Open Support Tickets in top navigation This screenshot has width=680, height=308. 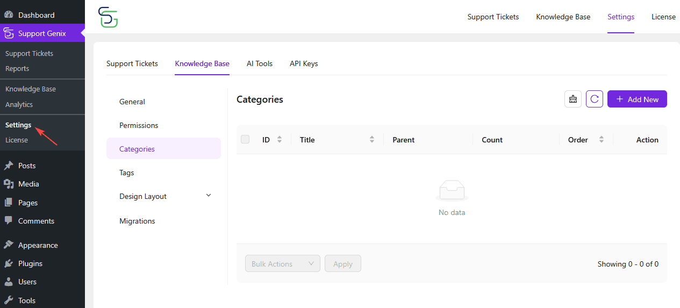click(493, 17)
